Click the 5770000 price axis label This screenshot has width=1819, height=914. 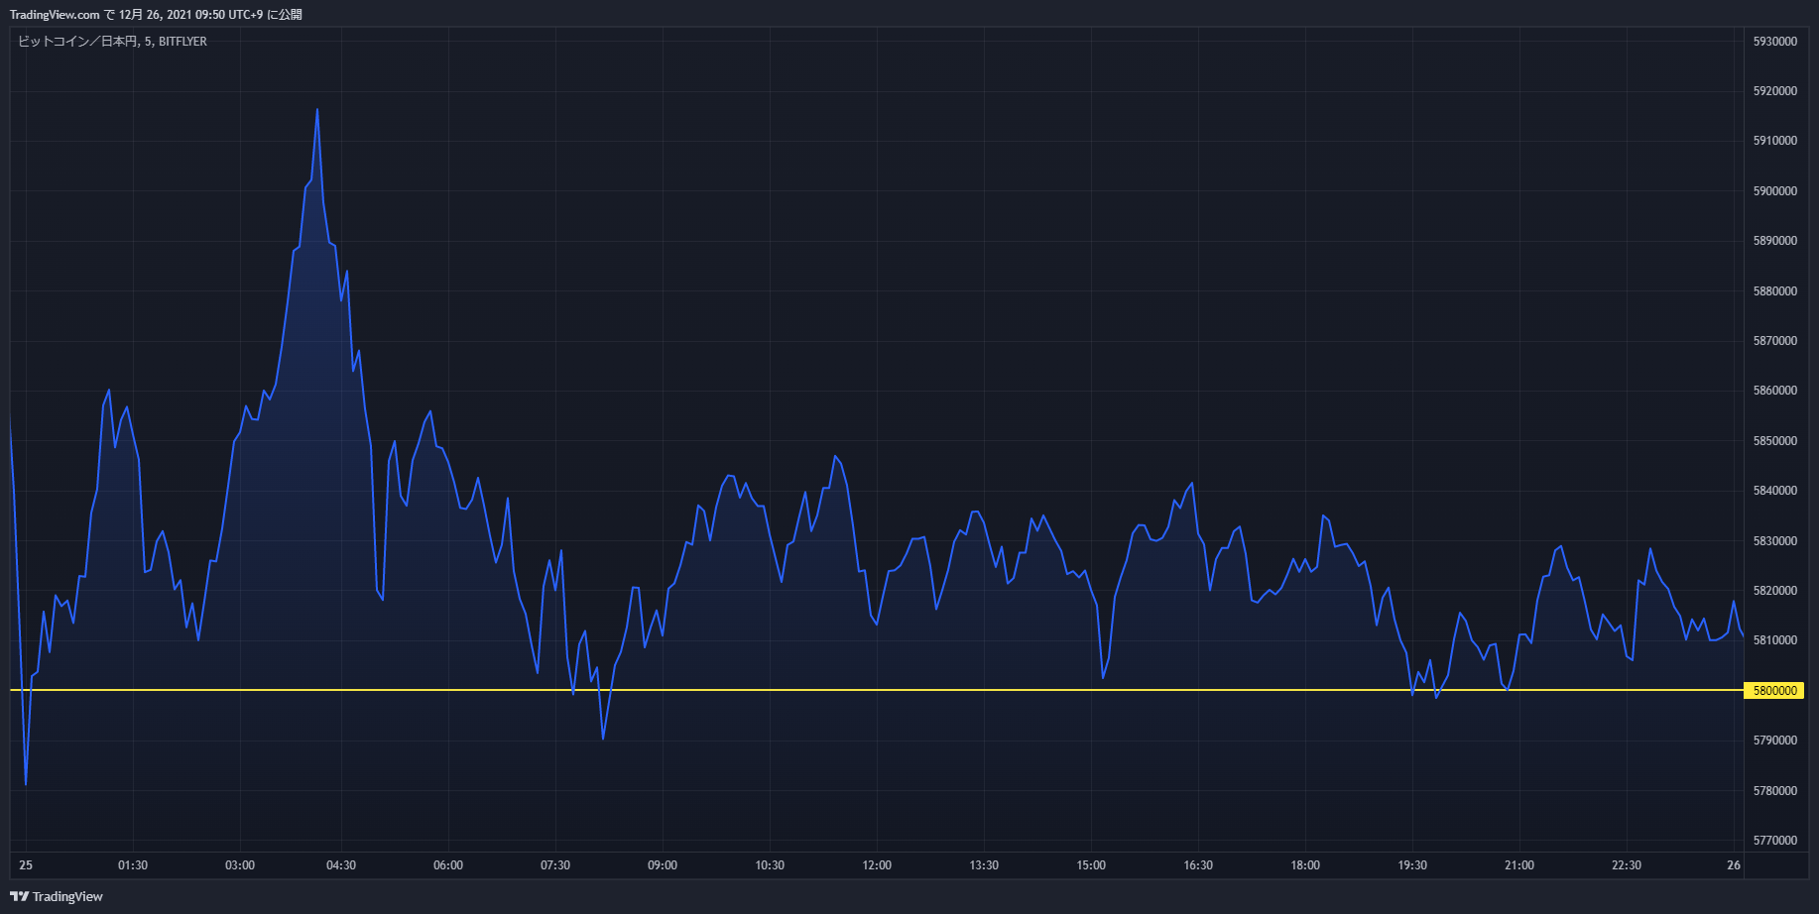(x=1775, y=841)
